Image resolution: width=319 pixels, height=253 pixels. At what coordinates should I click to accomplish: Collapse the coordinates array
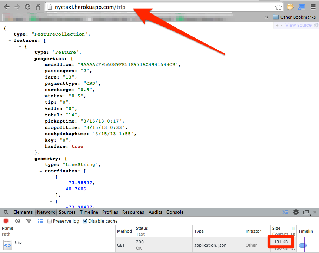tap(41, 171)
